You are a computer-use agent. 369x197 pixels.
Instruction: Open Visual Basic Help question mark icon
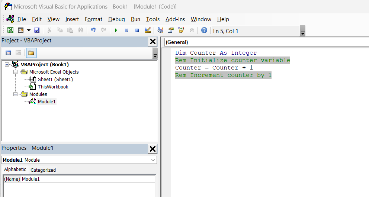[x=204, y=30]
